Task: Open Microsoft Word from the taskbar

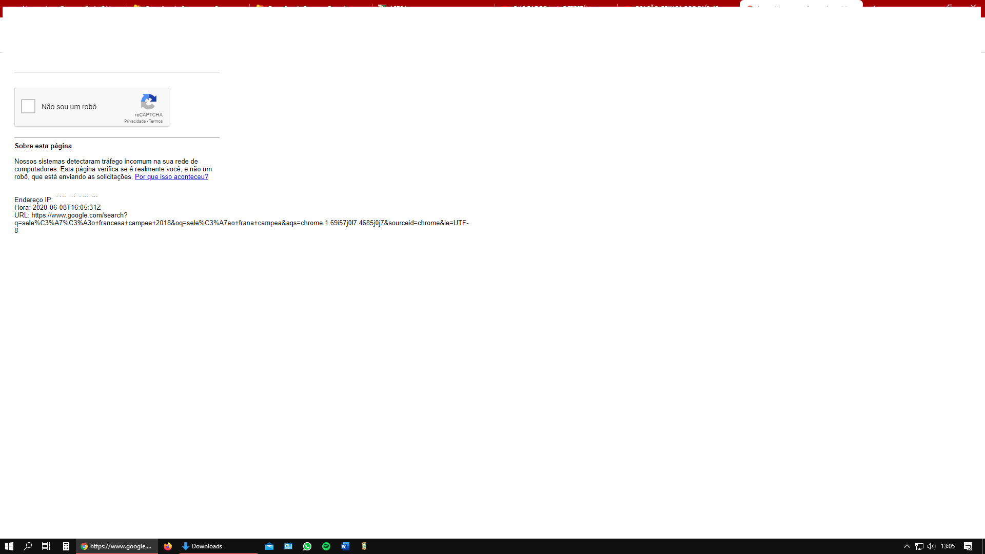Action: coord(345,546)
